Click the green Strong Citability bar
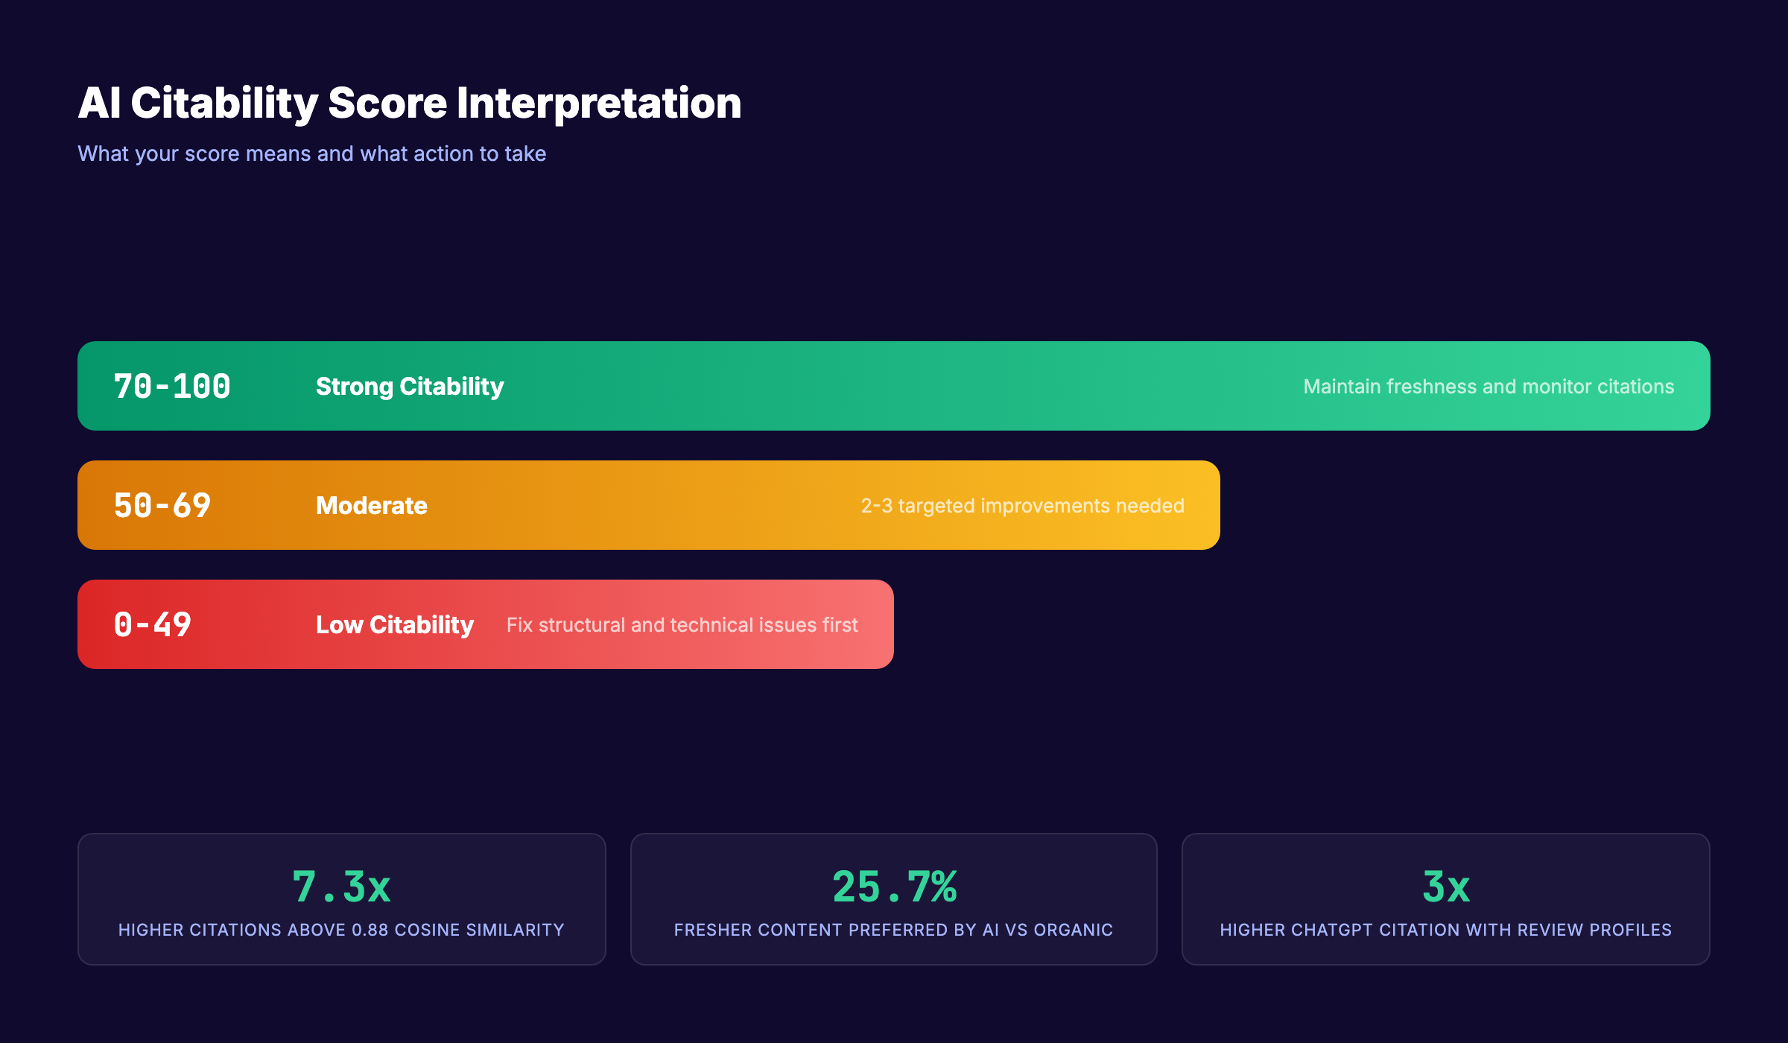 coord(894,386)
